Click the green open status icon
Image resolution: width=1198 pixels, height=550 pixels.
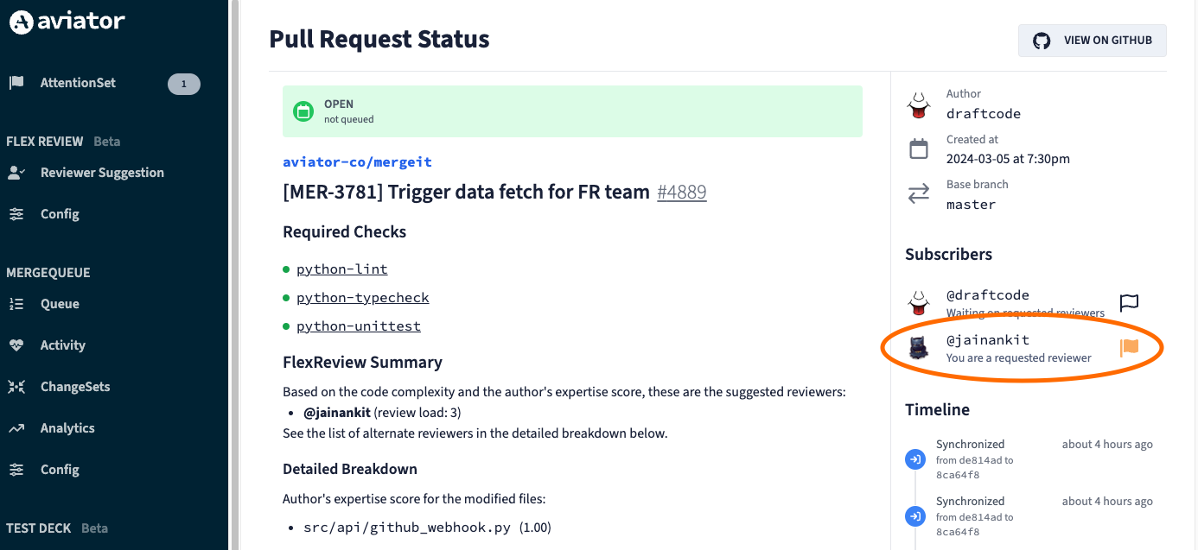[303, 111]
